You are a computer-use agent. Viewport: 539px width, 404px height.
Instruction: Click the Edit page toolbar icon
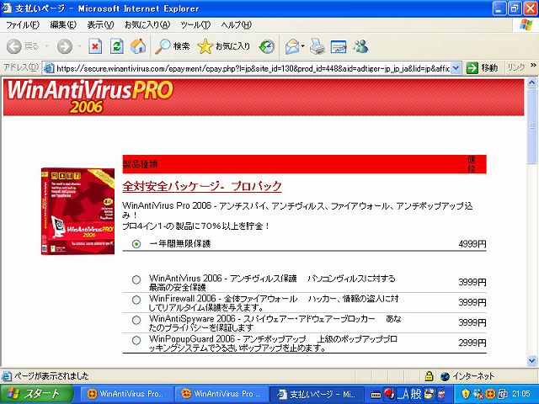point(339,47)
